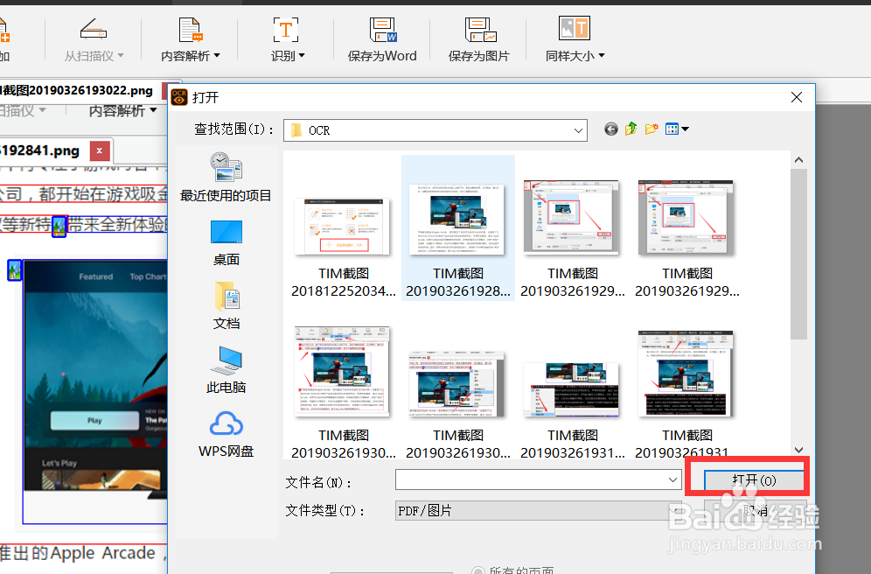The image size is (871, 574).
Task: Click the 保存为Word save icon
Action: pyautogui.click(x=382, y=29)
